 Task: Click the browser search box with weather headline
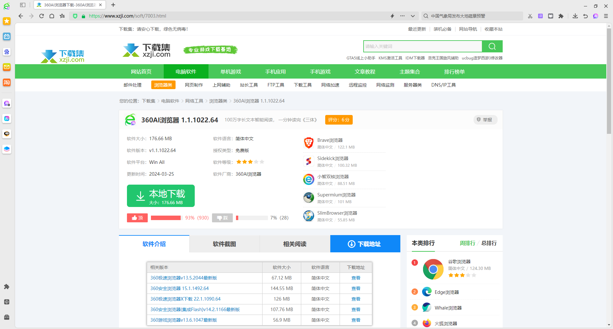coord(472,16)
